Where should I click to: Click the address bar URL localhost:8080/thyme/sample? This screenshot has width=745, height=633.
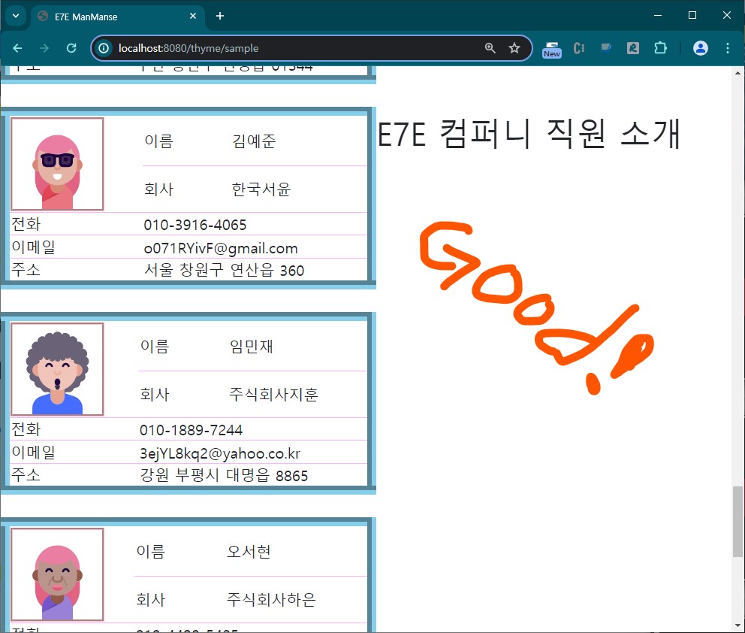point(189,48)
